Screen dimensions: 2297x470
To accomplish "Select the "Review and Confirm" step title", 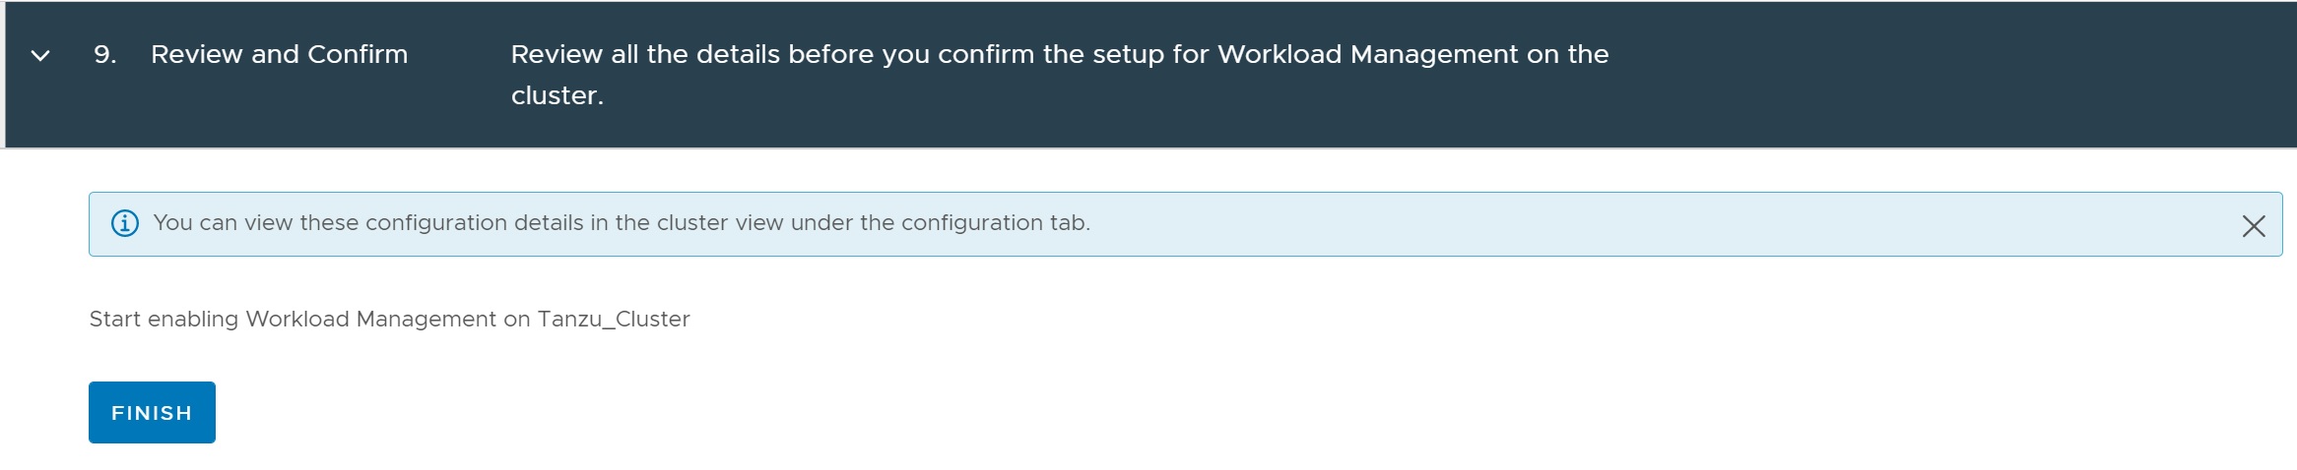I will pyautogui.click(x=279, y=55).
